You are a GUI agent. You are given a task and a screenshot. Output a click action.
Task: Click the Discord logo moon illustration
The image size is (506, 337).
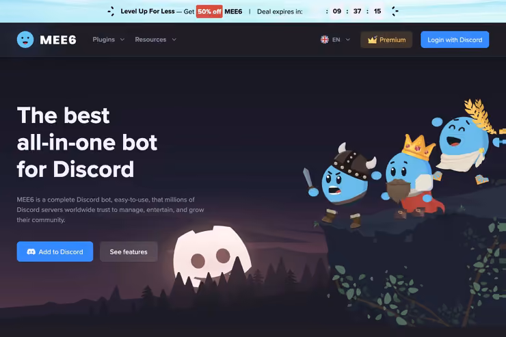(211, 255)
